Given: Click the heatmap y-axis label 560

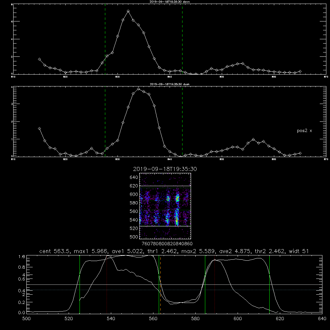Looking at the screenshot, I should (x=134, y=211).
